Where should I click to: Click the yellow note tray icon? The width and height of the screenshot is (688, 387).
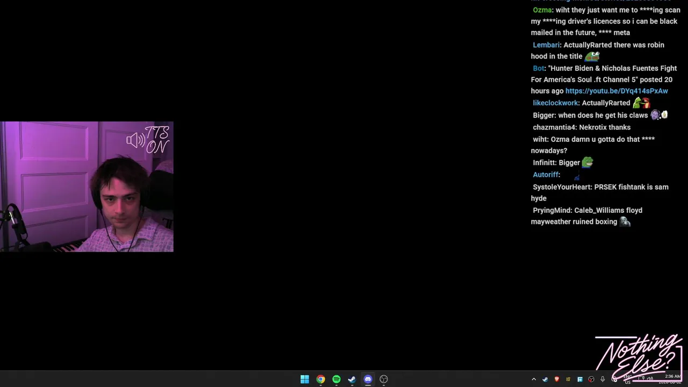[x=568, y=379]
